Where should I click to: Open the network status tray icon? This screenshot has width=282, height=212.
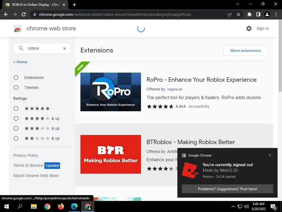pyautogui.click(x=240, y=206)
